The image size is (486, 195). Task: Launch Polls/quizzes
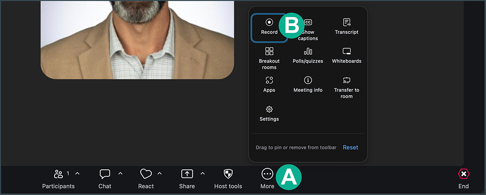(308, 56)
